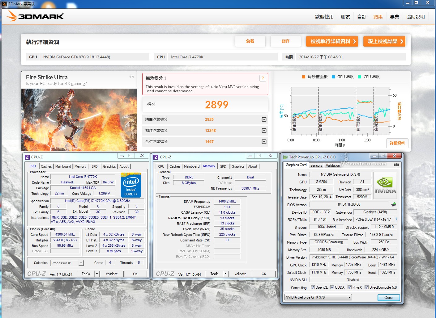
Task: Open the 歡迎使用 tab in 3DMark
Action: [324, 17]
